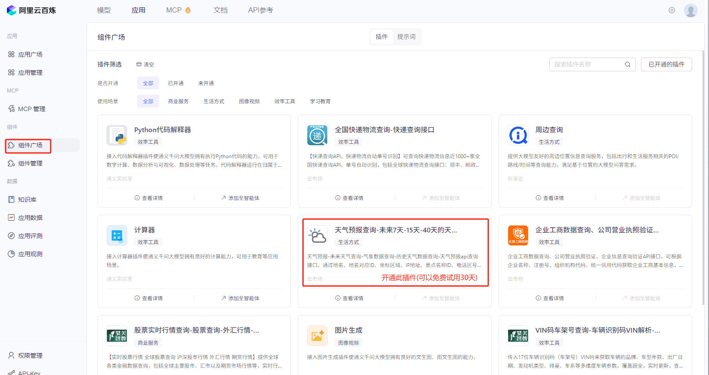Click the 清空 filter clear icon
The width and height of the screenshot is (709, 375).
click(x=139, y=64)
